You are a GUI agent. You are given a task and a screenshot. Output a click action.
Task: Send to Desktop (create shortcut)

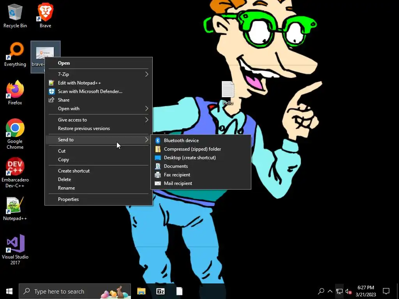201,158
